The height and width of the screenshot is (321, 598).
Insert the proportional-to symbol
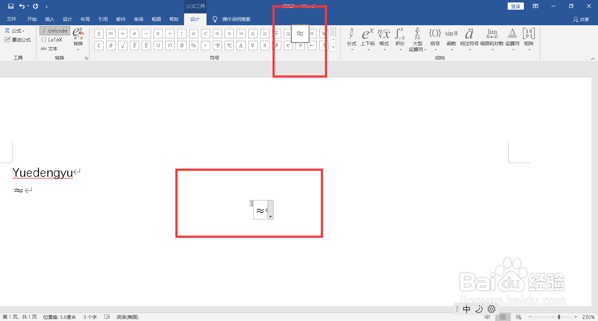point(193,34)
